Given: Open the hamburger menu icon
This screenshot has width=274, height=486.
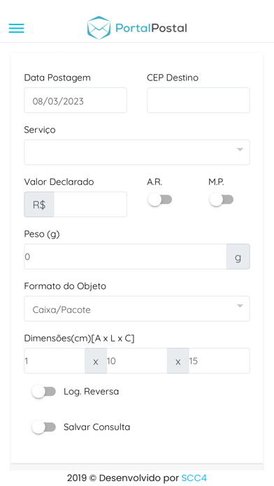Looking at the screenshot, I should point(17,28).
